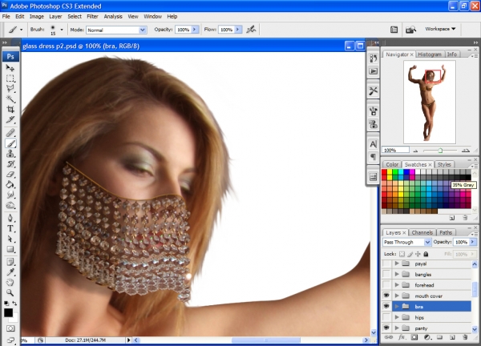Expand the bangles layer group
Viewport: 481px width, 346px height.
(x=397, y=274)
